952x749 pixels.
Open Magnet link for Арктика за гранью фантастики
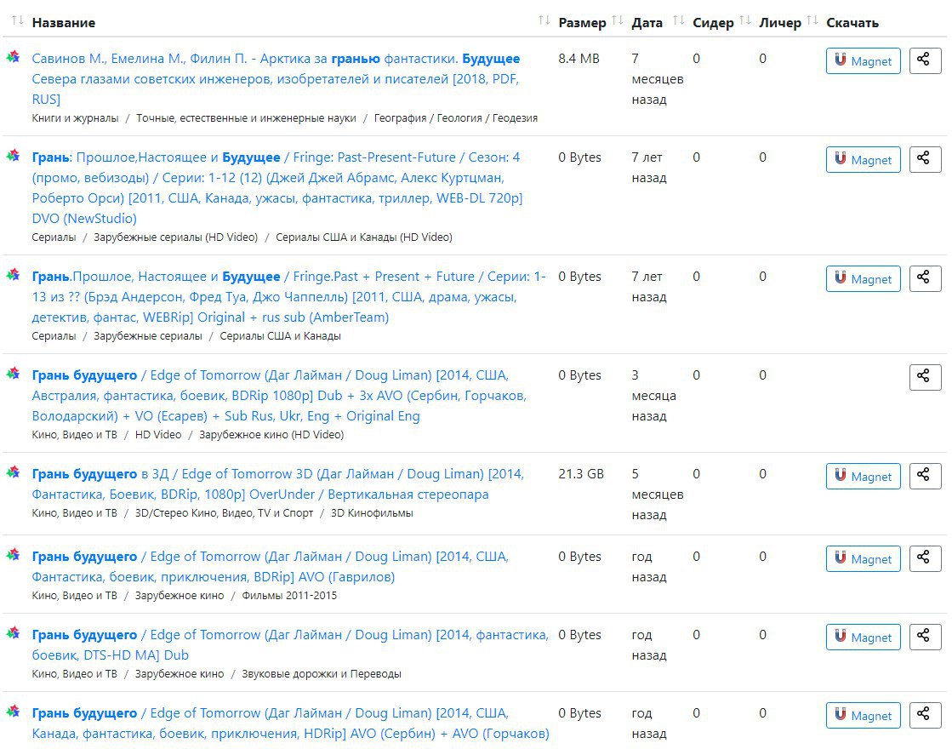pos(863,60)
